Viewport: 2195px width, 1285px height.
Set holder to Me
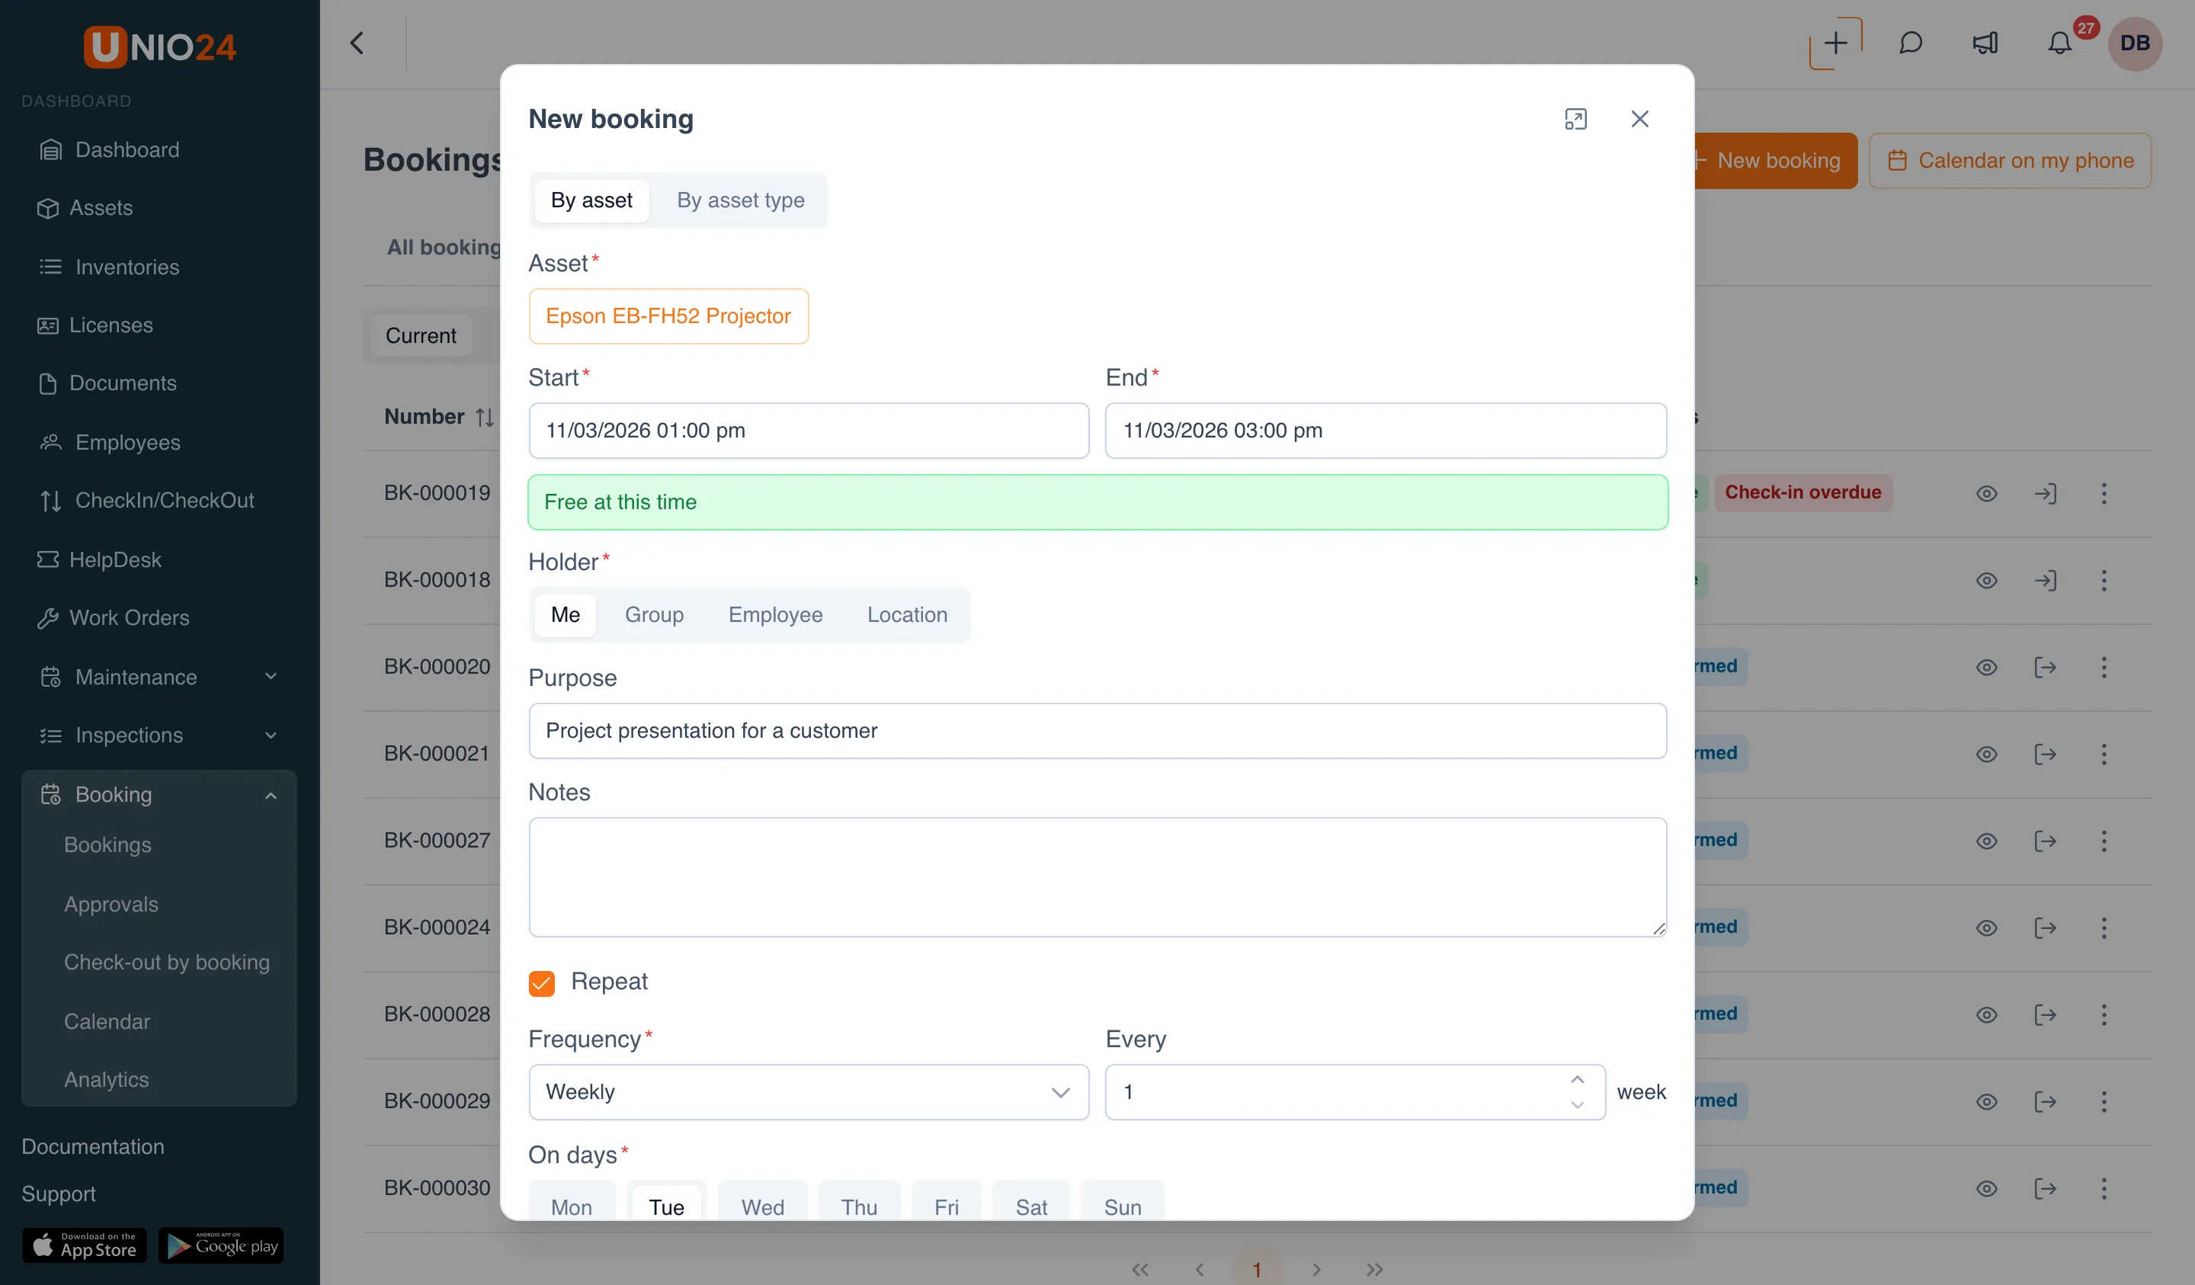pyautogui.click(x=566, y=615)
